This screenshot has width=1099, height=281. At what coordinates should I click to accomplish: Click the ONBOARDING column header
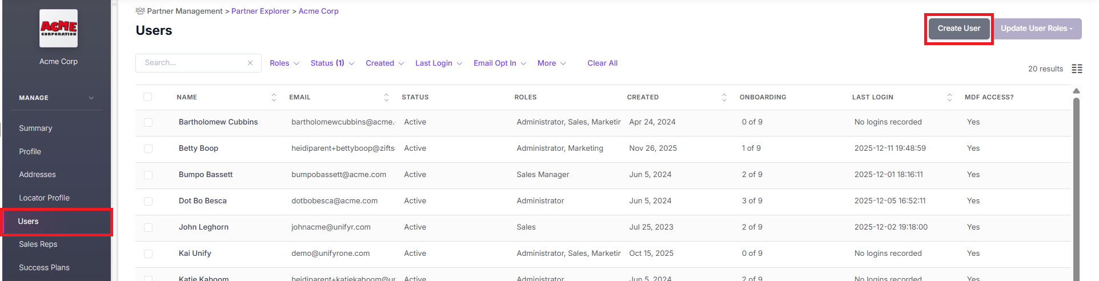763,97
